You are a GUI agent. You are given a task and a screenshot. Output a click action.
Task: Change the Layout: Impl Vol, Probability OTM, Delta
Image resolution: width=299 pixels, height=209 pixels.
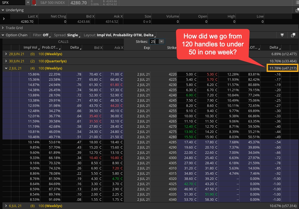(x=119, y=35)
